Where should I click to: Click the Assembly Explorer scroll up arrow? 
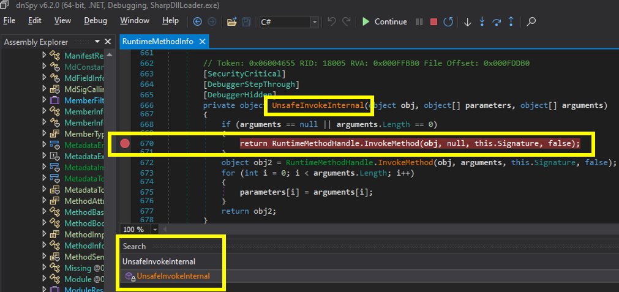click(x=110, y=54)
